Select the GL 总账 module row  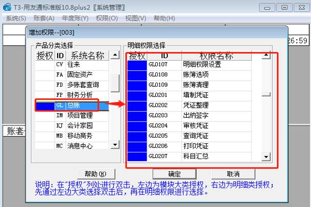(82, 106)
